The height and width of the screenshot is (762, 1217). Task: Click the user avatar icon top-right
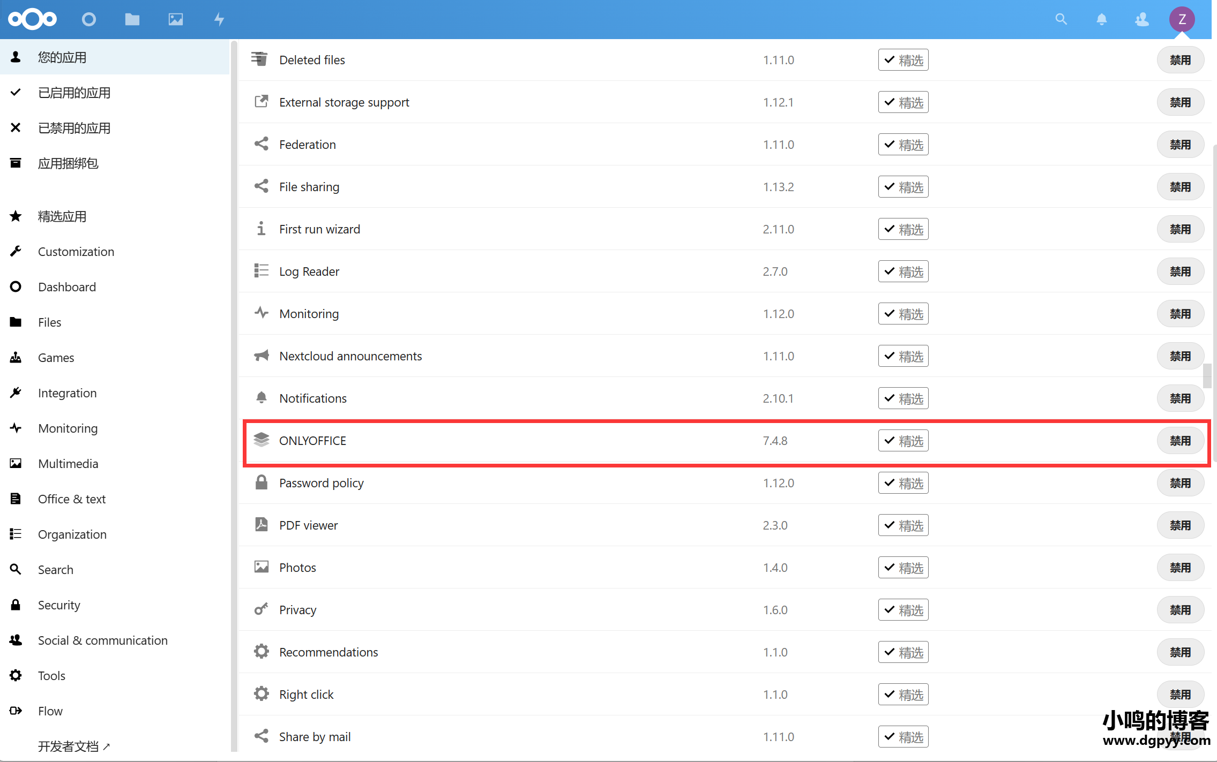1185,19
